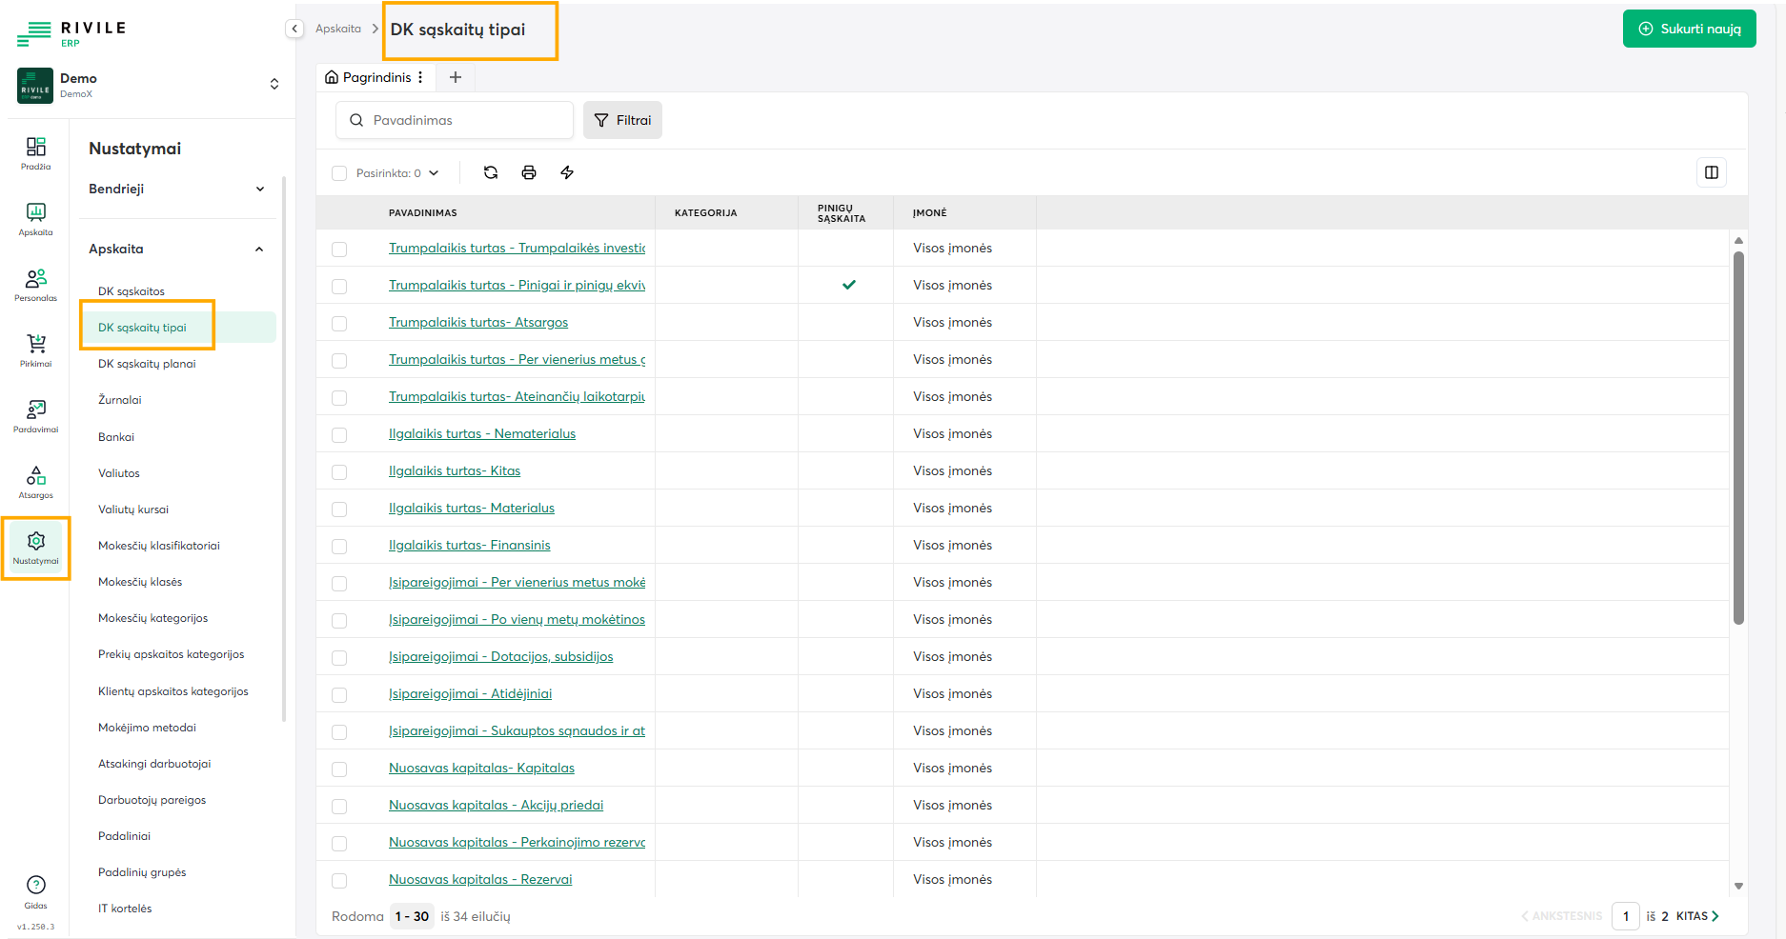The image size is (1786, 939).
Task: Click the Sukurti naują button
Action: 1689,29
